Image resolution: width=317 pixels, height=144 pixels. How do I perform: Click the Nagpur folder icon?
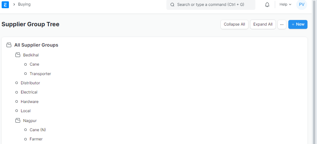pos(18,120)
